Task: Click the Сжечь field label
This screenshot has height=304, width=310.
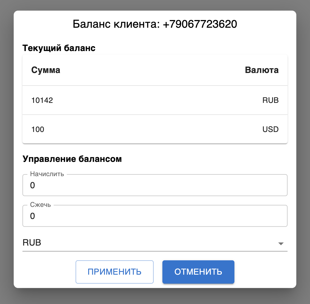Action: (41, 205)
